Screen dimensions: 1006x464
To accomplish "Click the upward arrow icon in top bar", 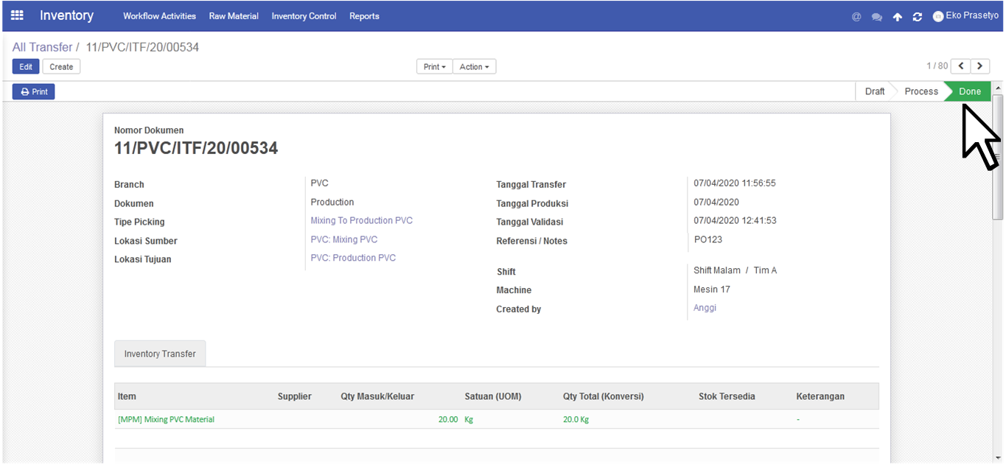I will coord(897,16).
